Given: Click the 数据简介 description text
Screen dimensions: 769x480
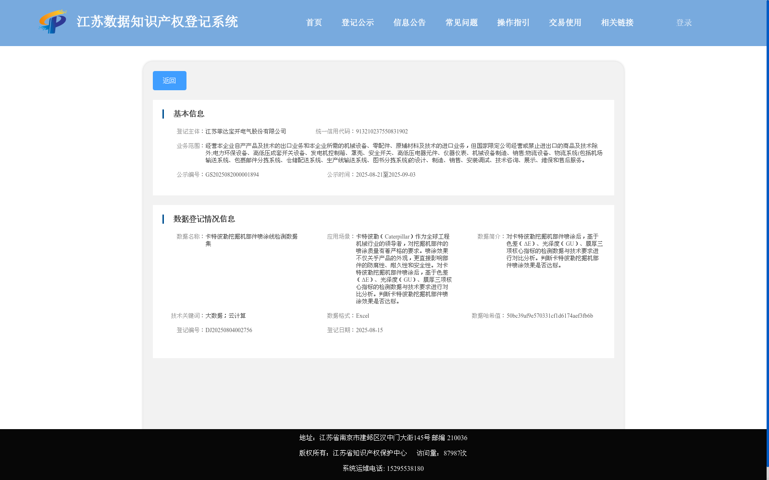Looking at the screenshot, I should pyautogui.click(x=554, y=251).
